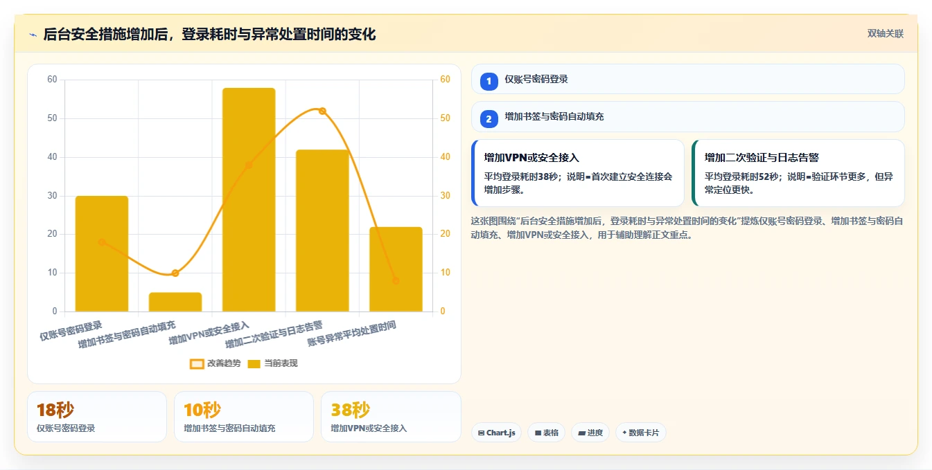Click the line point at peak value 52
This screenshot has width=932, height=470.
[322, 111]
